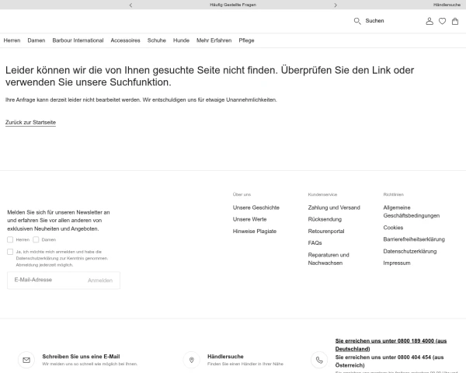Click the search magnifier icon

click(357, 21)
